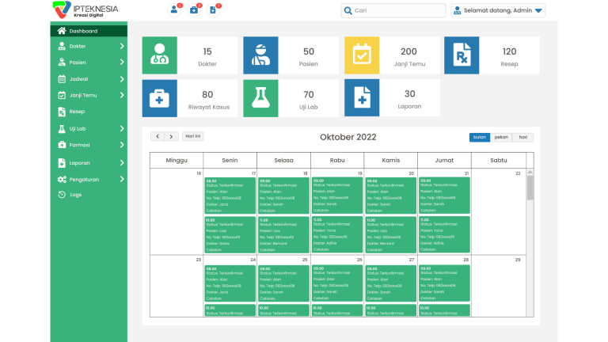Open the Logs history icon in sidebar
608x342 pixels.
(x=62, y=195)
